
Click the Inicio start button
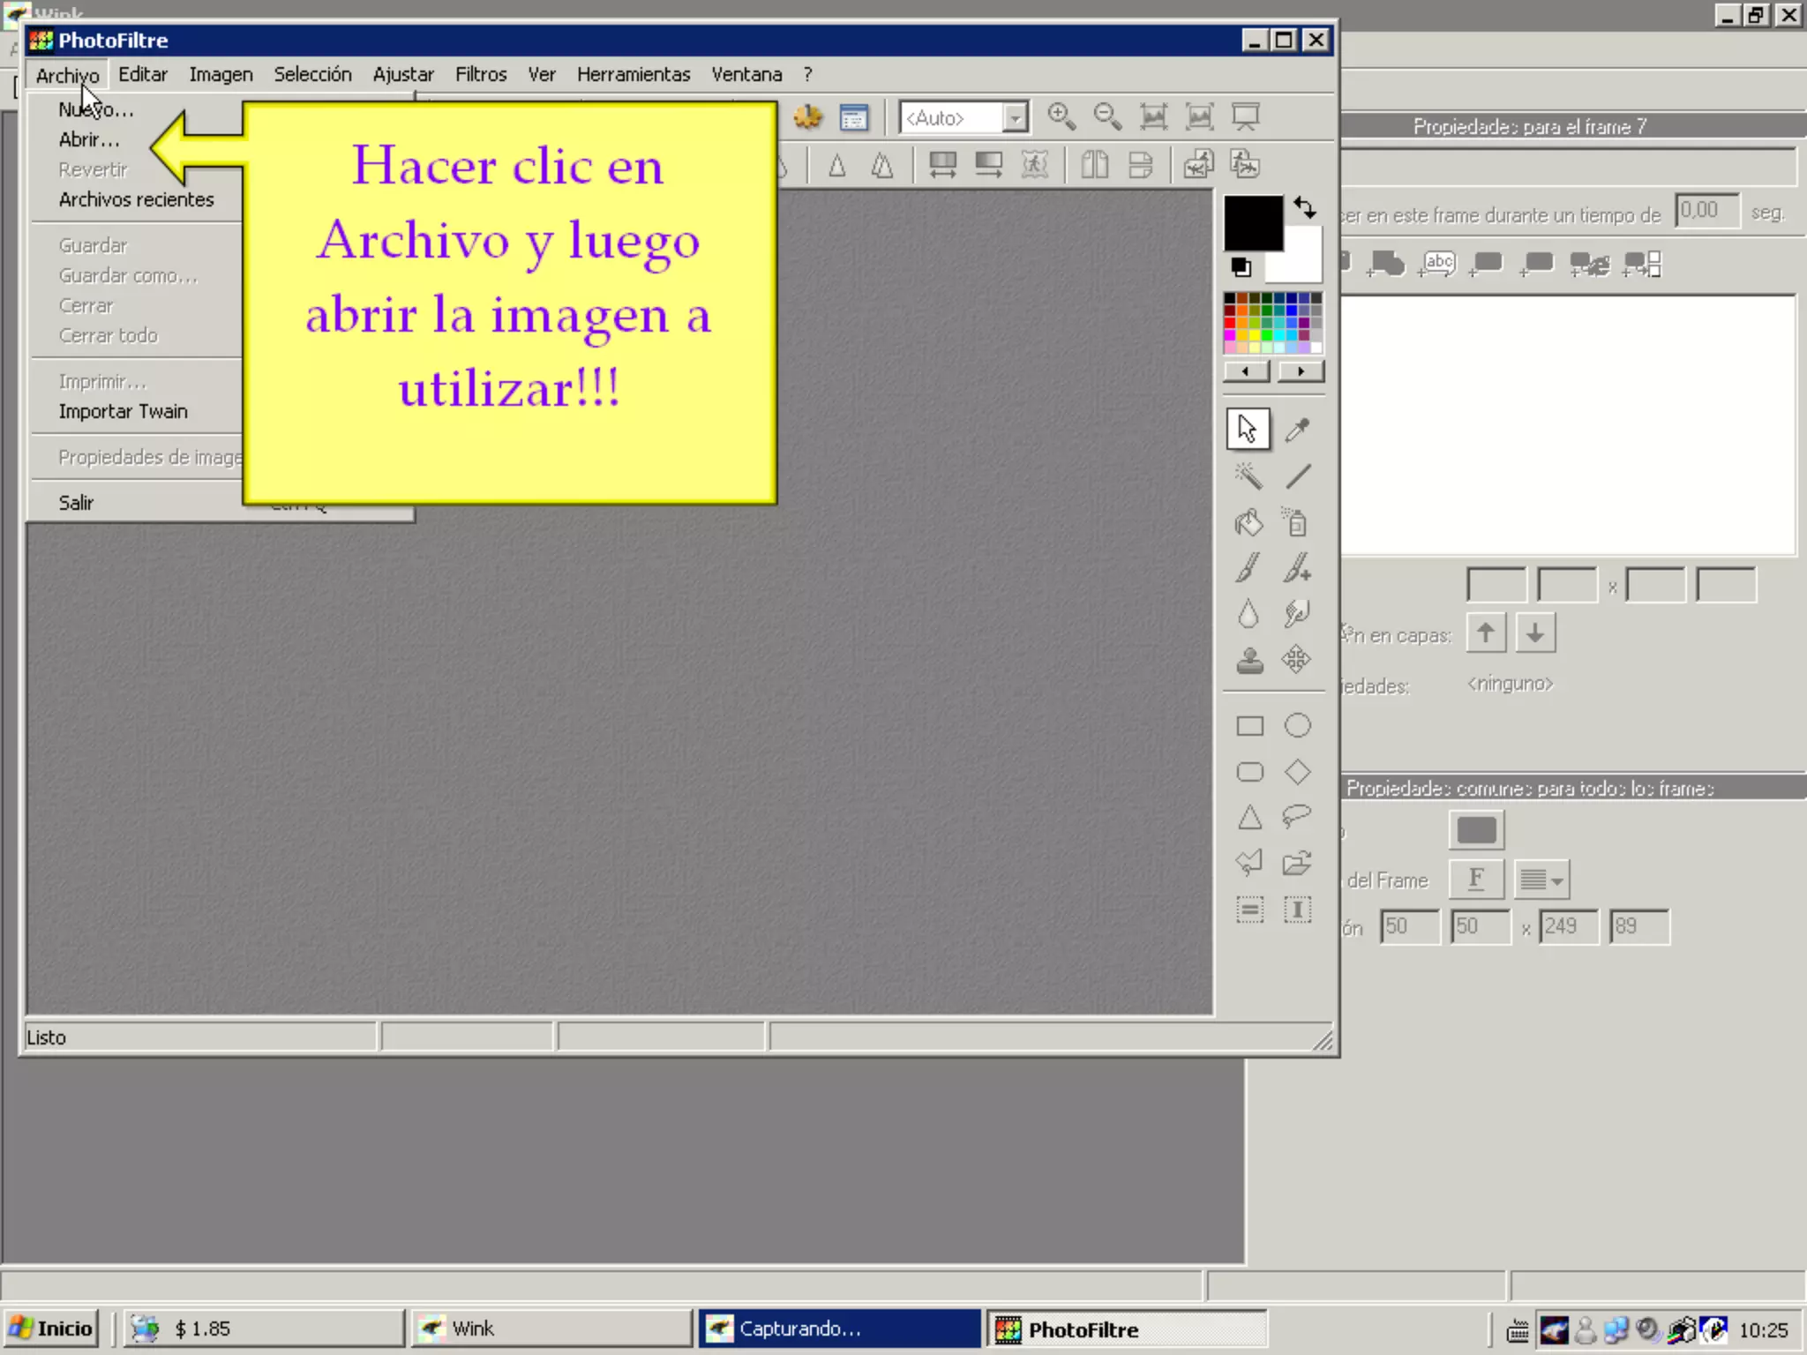[x=51, y=1329]
